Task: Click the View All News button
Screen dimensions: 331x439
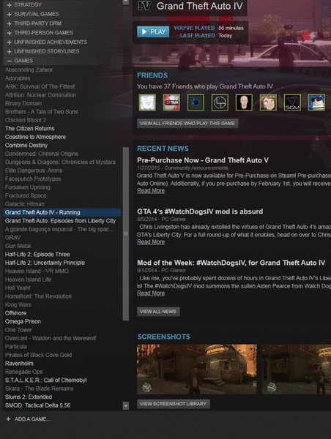Action: pyautogui.click(x=158, y=312)
